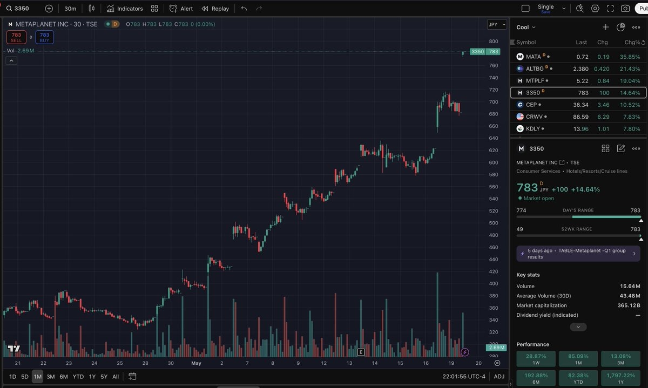Viewport: 648px width, 388px height.
Task: Open METAPLANET INC external link icon
Action: pos(562,162)
